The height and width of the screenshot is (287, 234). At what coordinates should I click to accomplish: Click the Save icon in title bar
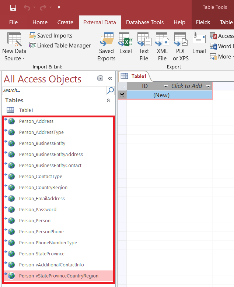(13, 7)
